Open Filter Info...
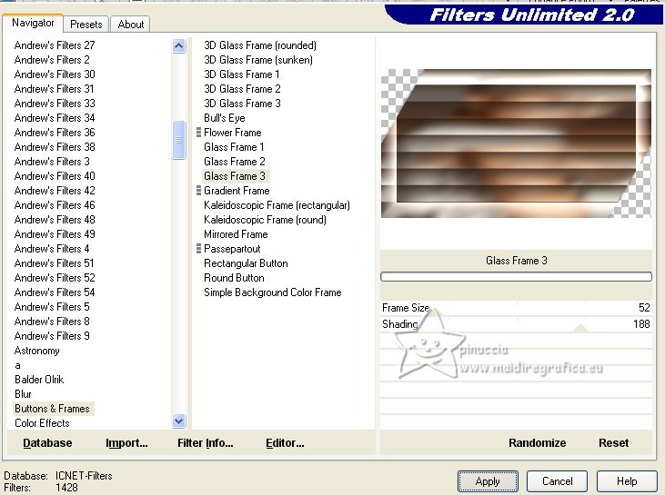Screen dimensions: 665x495 point(206,443)
